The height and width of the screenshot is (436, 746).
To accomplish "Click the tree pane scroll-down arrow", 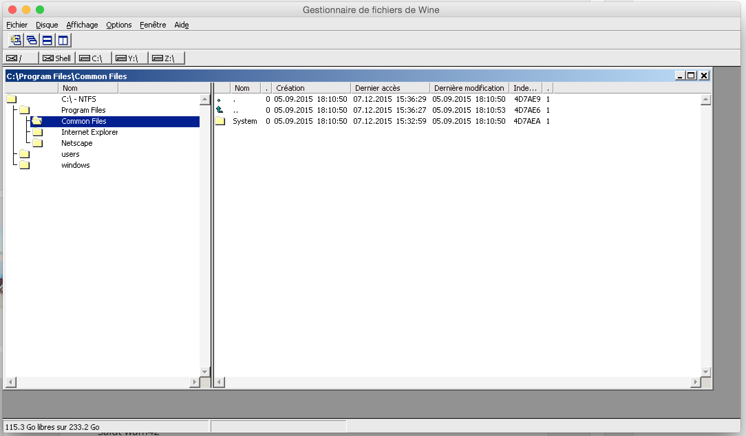I will click(x=205, y=372).
